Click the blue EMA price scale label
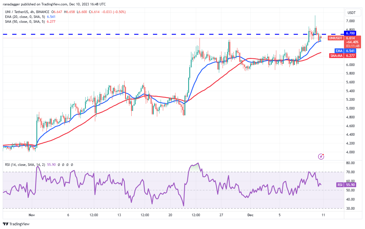This screenshot has width=365, height=229. coord(339,51)
